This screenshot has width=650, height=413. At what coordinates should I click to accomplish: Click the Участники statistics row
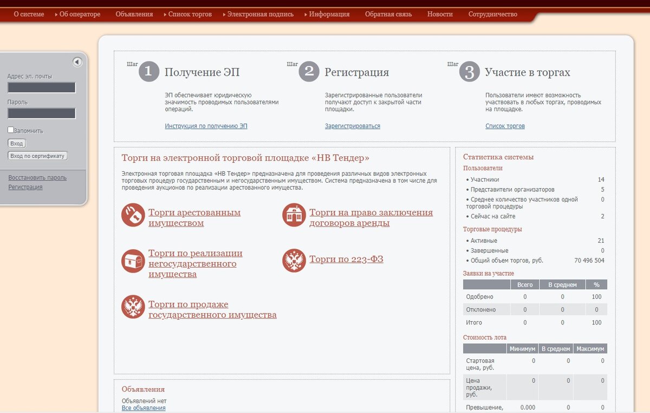(535, 179)
